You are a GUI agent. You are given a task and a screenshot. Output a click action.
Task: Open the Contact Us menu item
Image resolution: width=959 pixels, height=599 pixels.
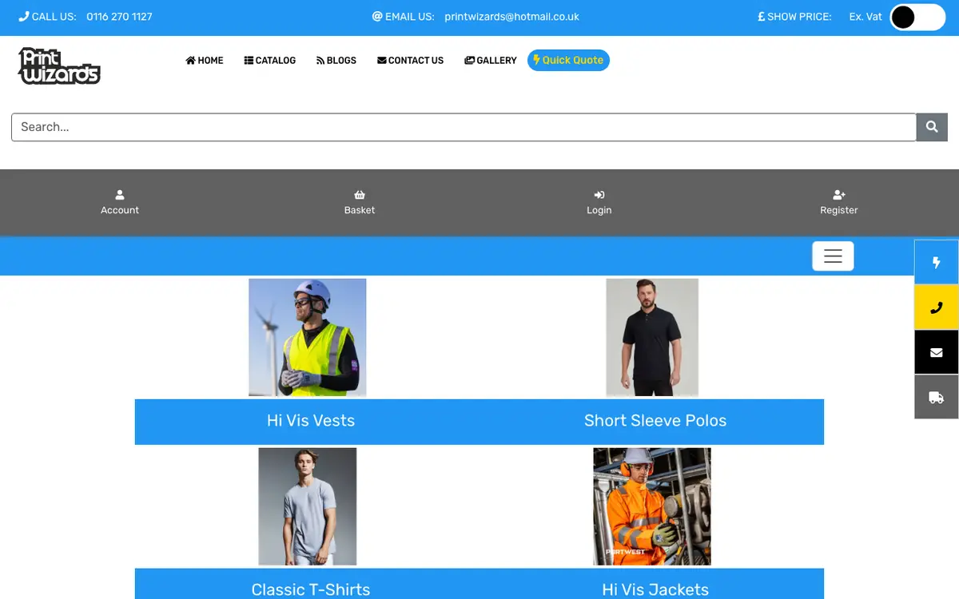[x=410, y=61]
